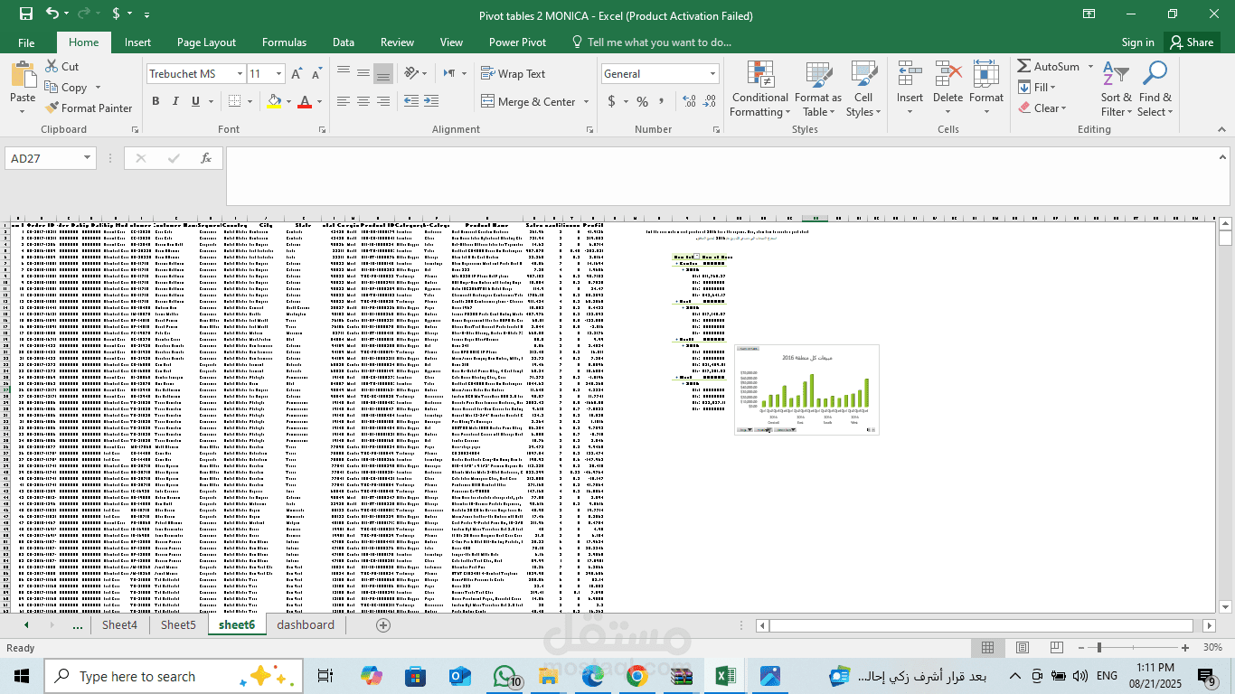Open the File menu
Viewport: 1235px width, 694px height.
pos(26,42)
